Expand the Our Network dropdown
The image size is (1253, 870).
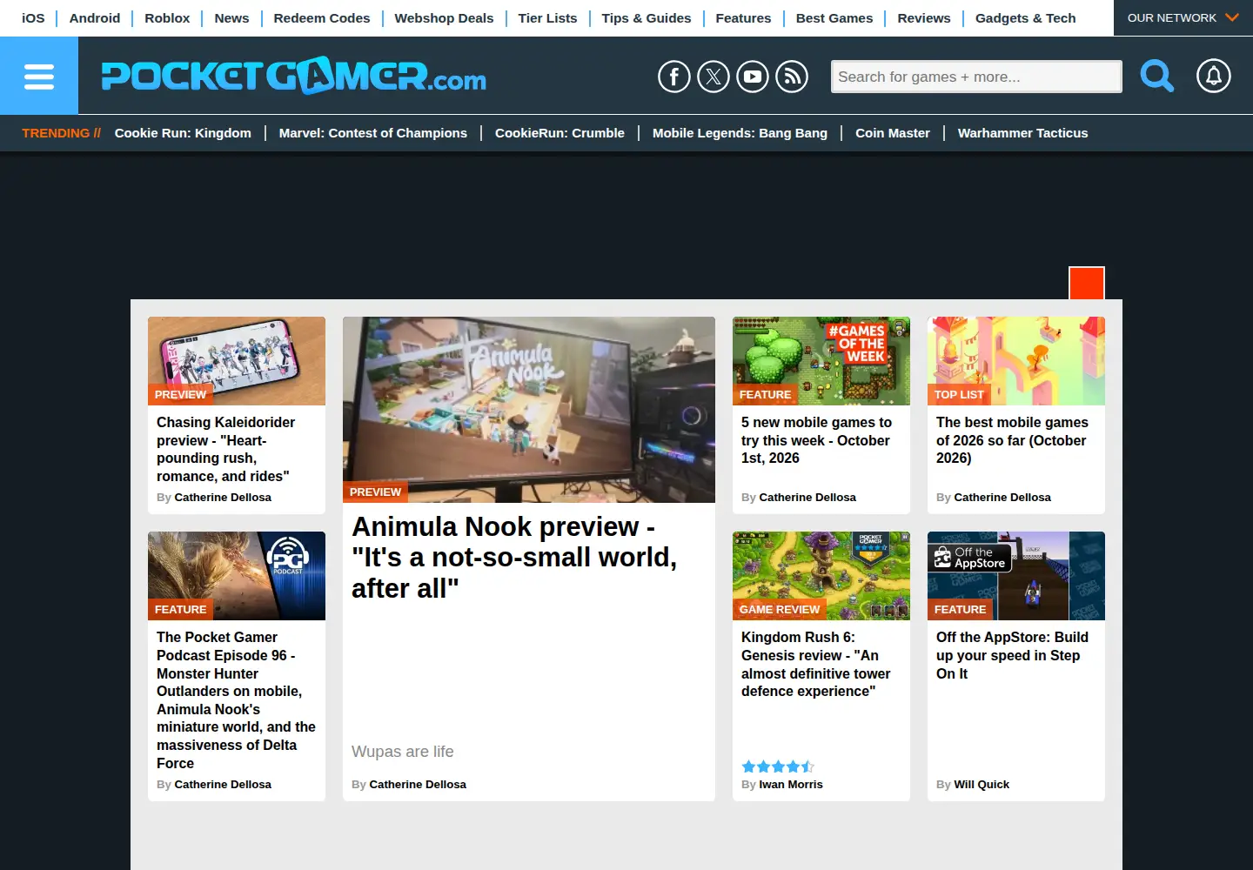[x=1183, y=17]
